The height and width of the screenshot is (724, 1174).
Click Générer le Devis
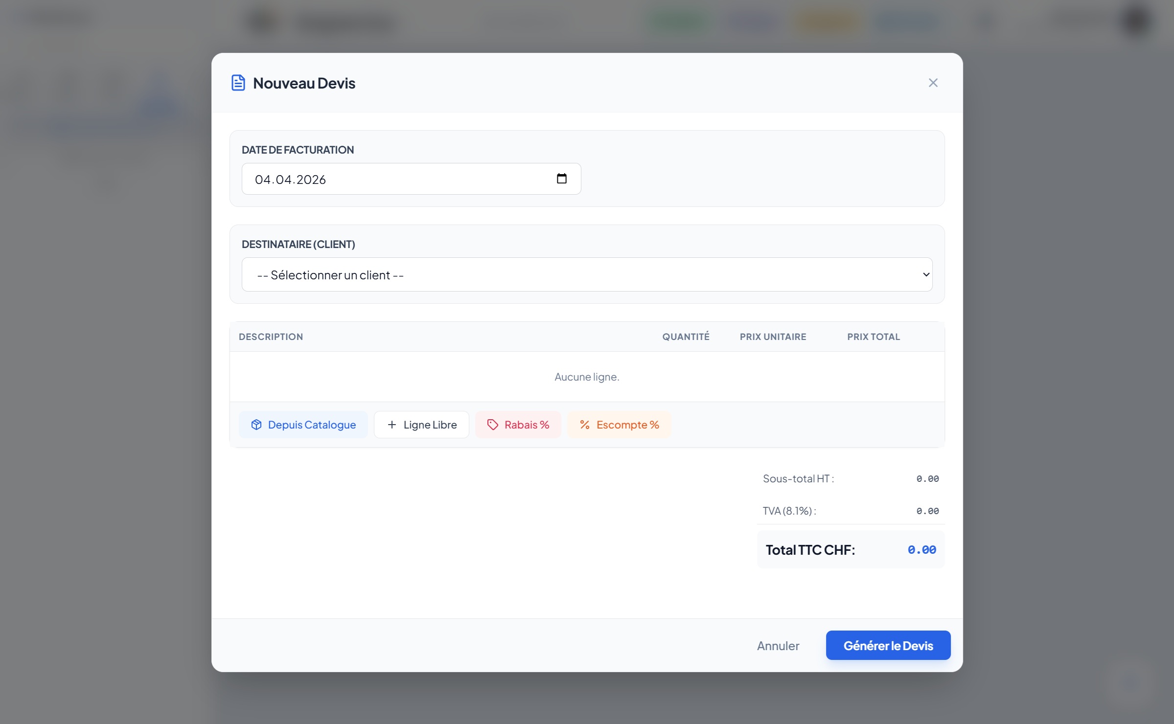pos(888,645)
